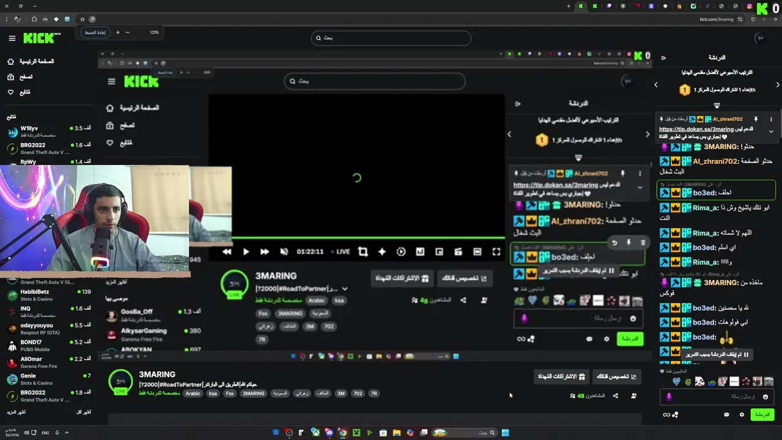Click the rewind control in inner player

click(x=227, y=251)
